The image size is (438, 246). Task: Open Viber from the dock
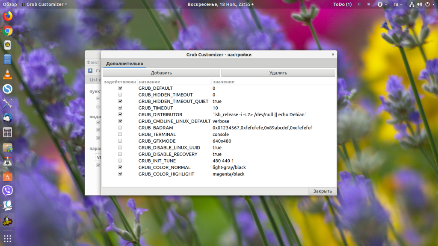[7, 190]
